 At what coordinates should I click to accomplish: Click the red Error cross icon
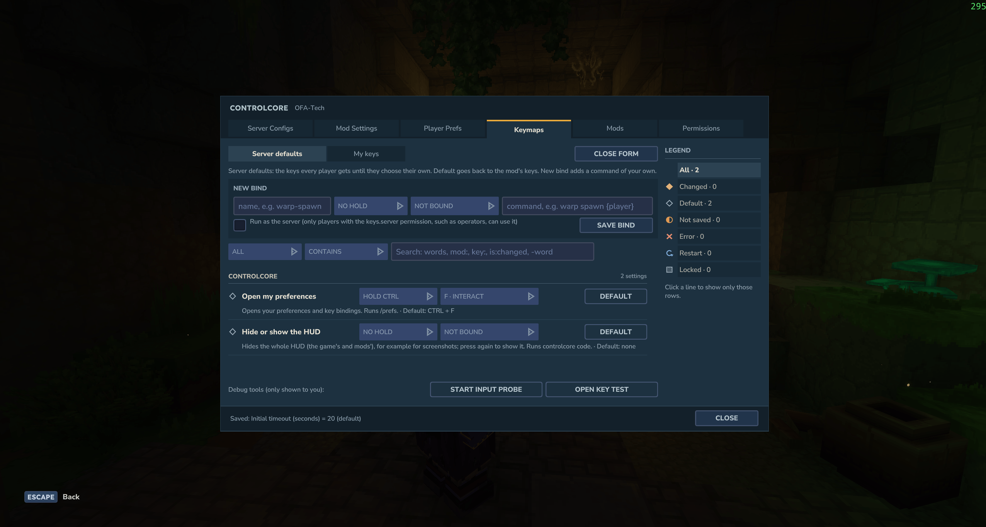(x=669, y=236)
